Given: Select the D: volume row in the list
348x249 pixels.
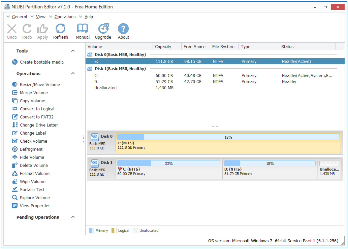Looking at the screenshot, I should 215,81.
